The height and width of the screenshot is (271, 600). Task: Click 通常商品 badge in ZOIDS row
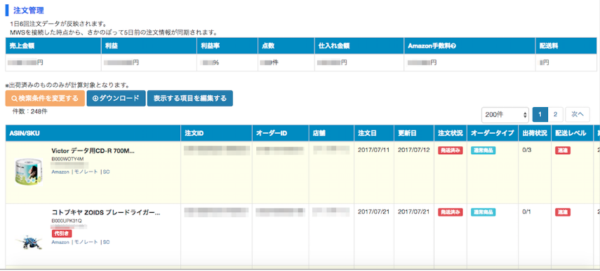484,212
